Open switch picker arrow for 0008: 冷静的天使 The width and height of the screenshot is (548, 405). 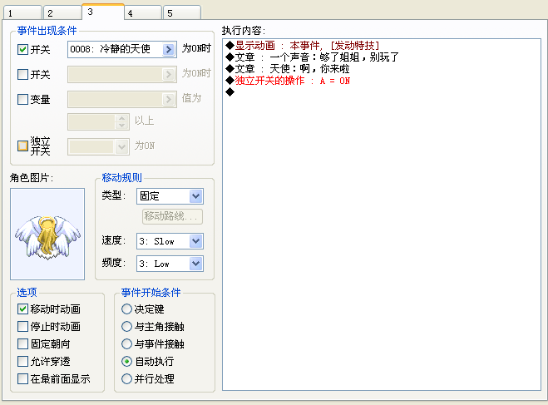tap(169, 49)
